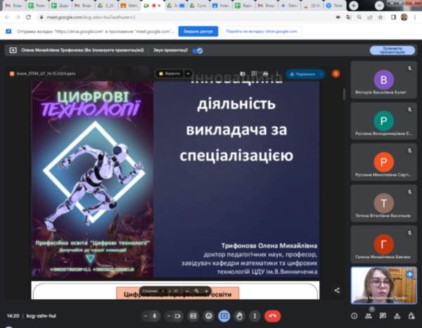This screenshot has width=422, height=328.
Task: Open more options three-dot menu
Action: point(255,316)
